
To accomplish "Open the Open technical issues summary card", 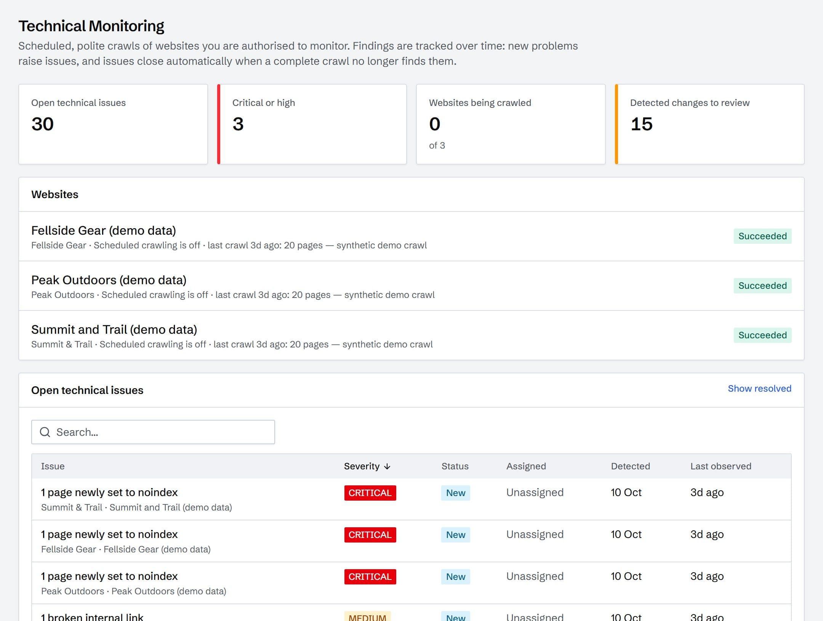I will point(113,124).
